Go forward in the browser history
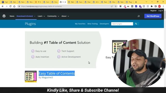Screen dimensions: 166x93 [6, 6]
